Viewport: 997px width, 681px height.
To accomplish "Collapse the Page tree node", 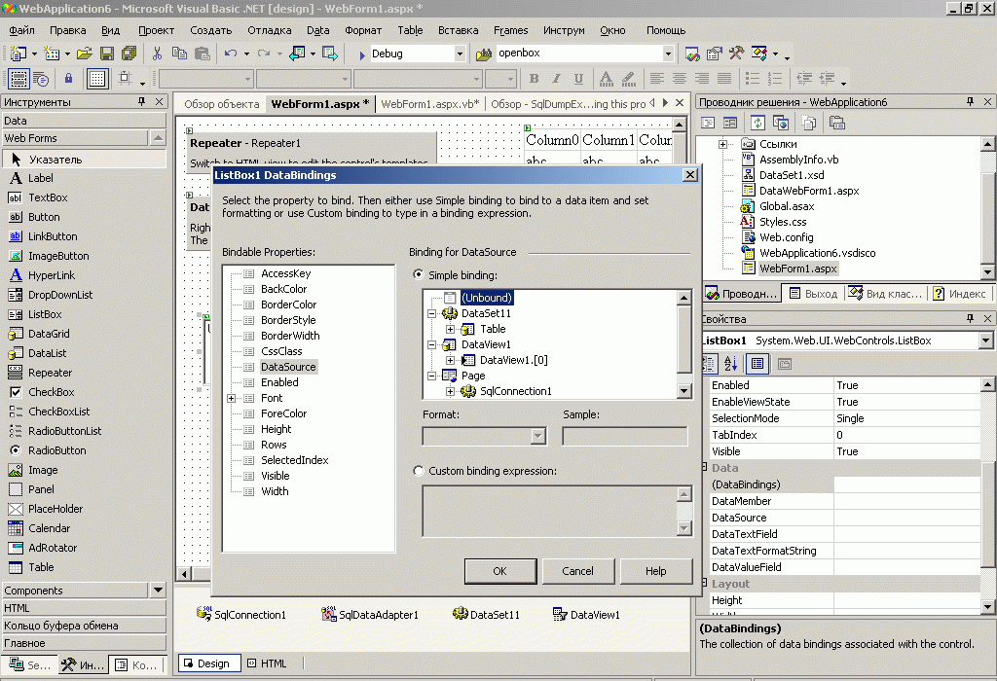I will click(431, 376).
